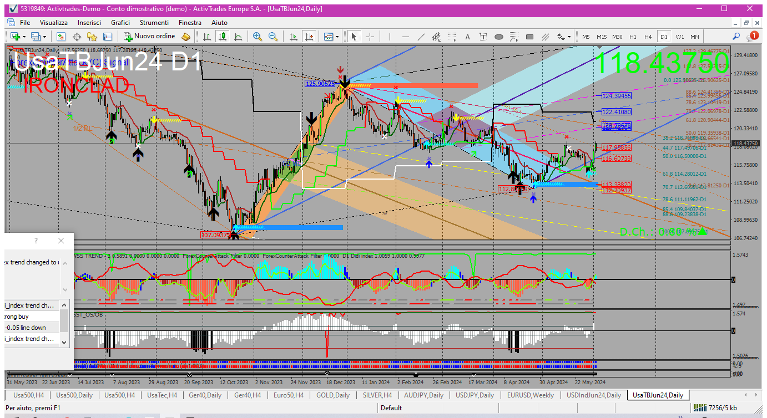The height and width of the screenshot is (418, 767).
Task: Switch timeframe to M30
Action: pos(617,37)
